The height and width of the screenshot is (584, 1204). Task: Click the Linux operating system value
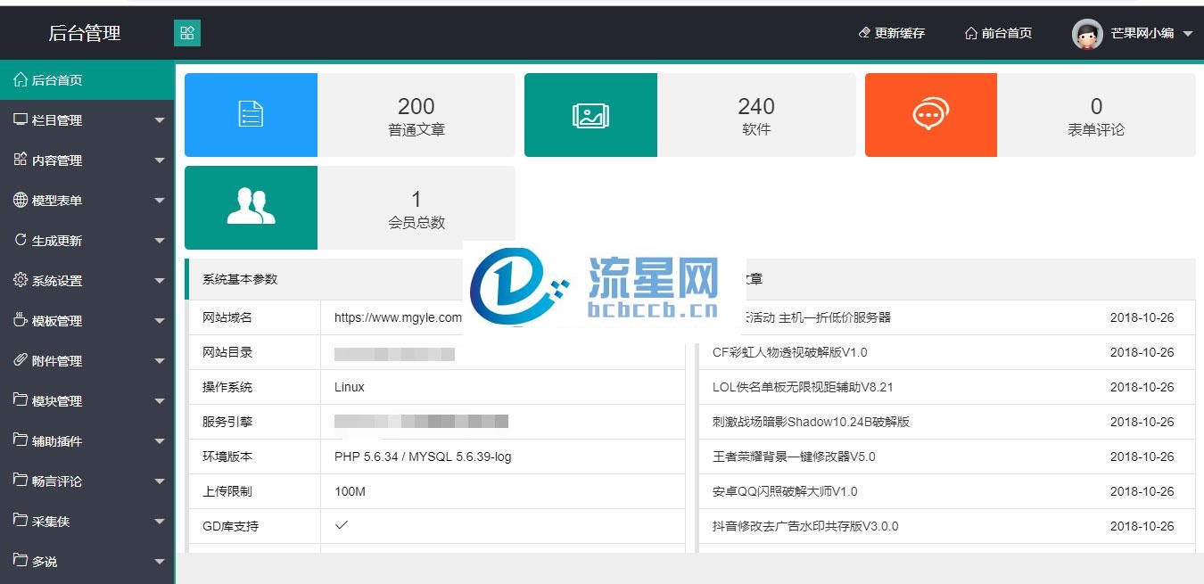[x=350, y=387]
